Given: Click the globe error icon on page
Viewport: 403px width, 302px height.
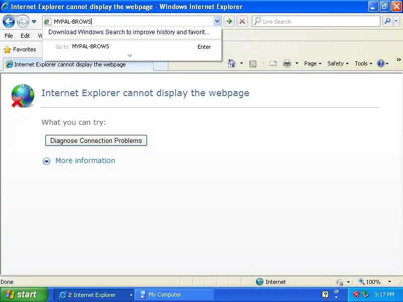Looking at the screenshot, I should 23,96.
